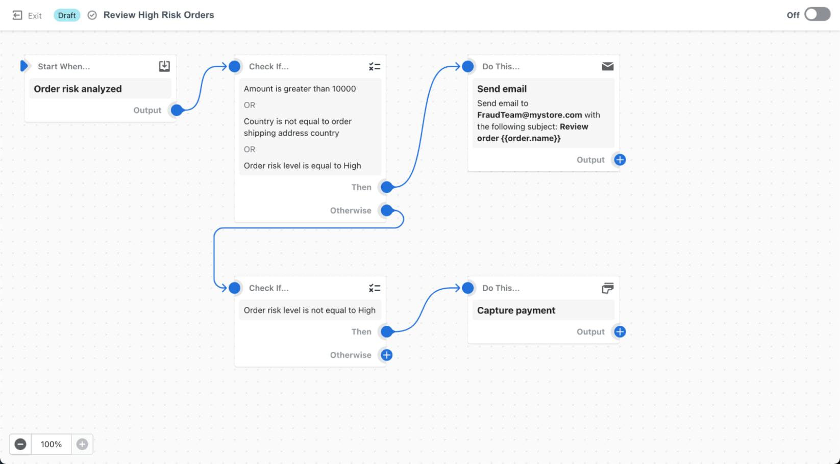Click the 100% zoom level field
This screenshot has width=840, height=464.
pyautogui.click(x=51, y=444)
